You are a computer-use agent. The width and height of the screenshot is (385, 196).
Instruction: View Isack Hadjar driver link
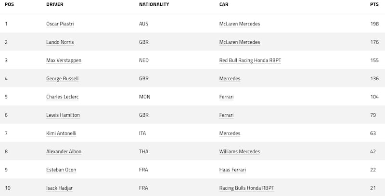(x=59, y=188)
